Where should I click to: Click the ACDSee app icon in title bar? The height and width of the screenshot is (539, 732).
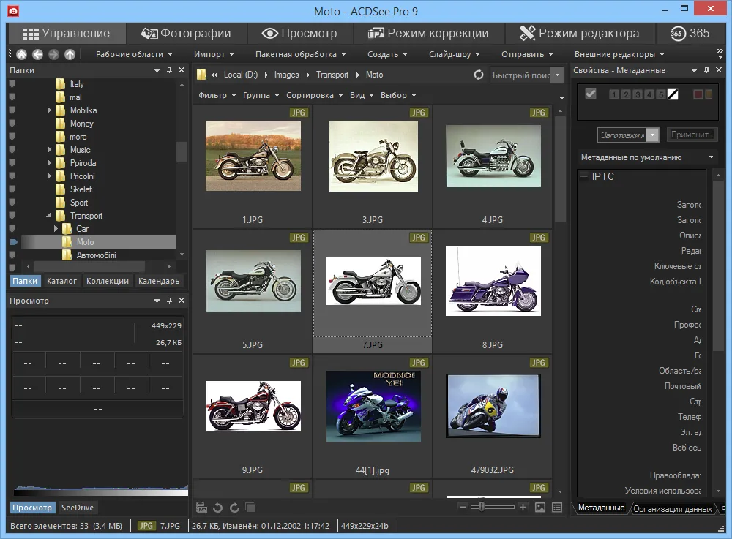tap(13, 11)
